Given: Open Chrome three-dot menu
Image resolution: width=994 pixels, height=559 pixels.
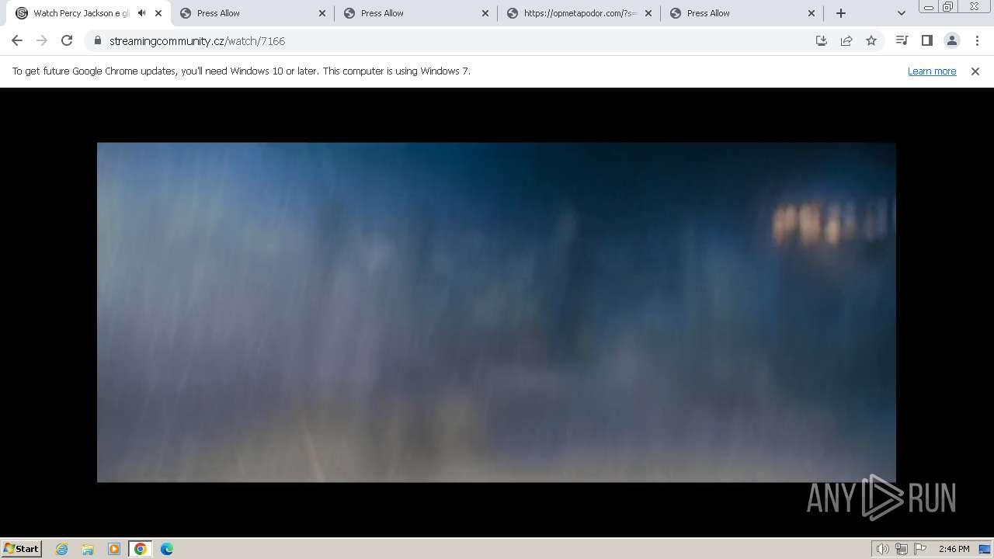Looking at the screenshot, I should point(977,40).
